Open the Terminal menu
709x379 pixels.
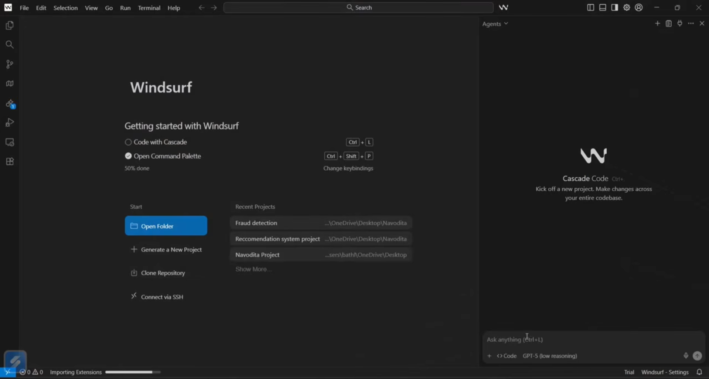click(149, 8)
